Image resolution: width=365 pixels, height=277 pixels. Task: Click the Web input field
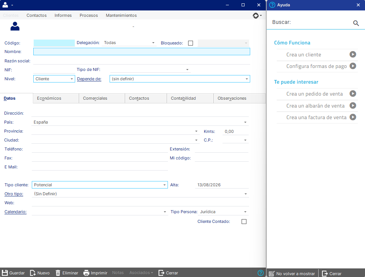pos(140,203)
